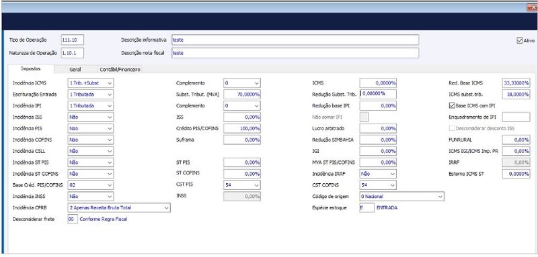Open the Geral tab

pos(75,70)
